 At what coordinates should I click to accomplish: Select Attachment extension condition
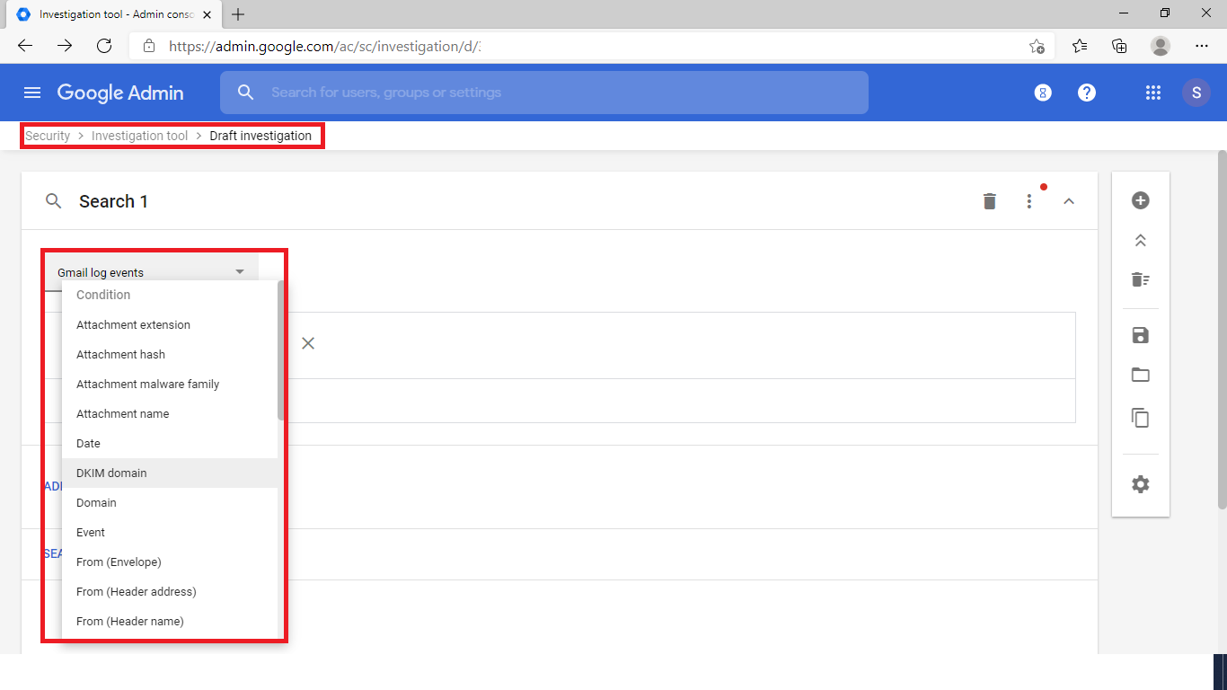169,324
